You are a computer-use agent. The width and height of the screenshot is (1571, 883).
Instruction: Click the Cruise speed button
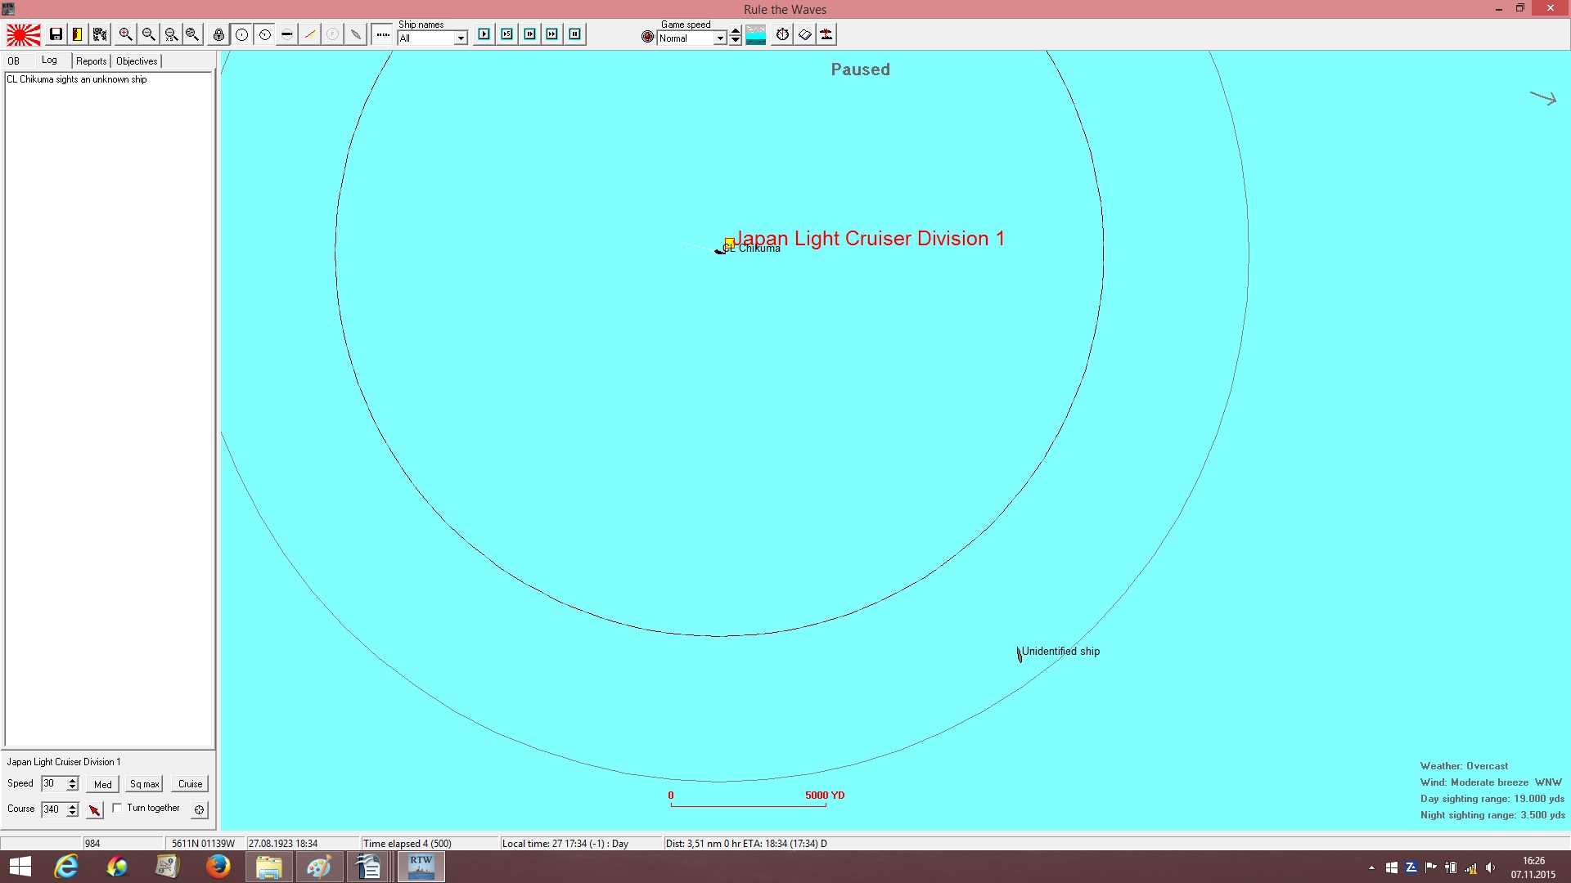(x=191, y=784)
